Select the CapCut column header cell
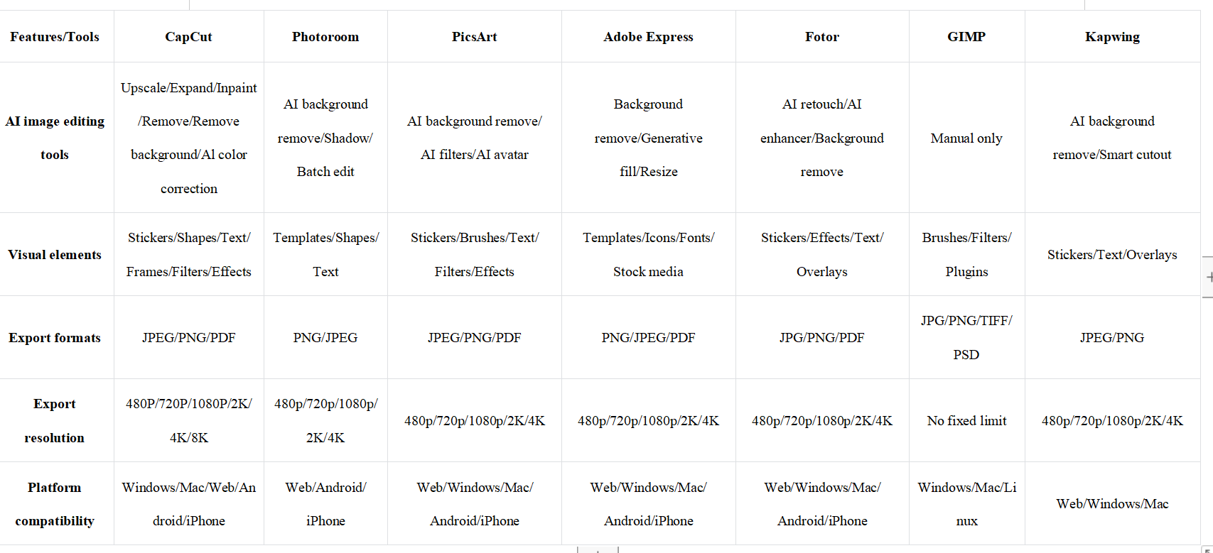This screenshot has height=553, width=1213. tap(188, 37)
